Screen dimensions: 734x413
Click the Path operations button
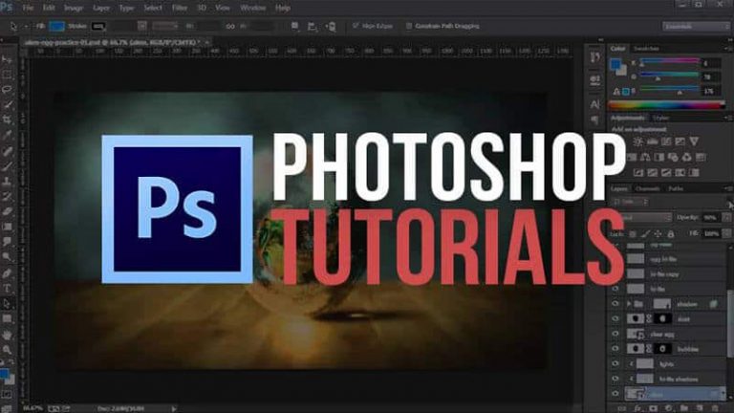[295, 26]
